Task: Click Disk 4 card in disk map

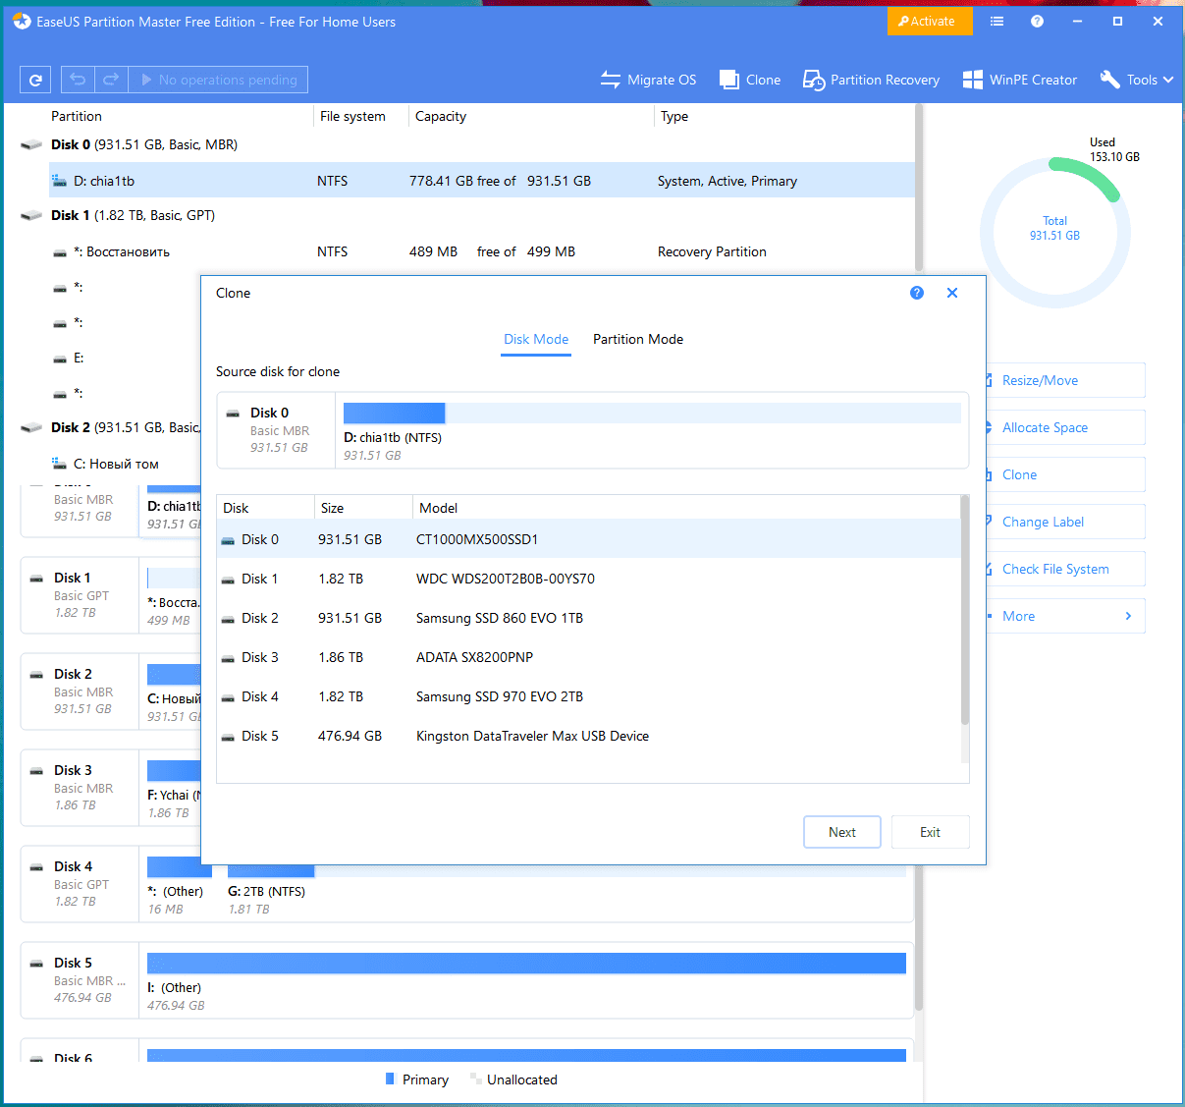Action: pyautogui.click(x=80, y=884)
